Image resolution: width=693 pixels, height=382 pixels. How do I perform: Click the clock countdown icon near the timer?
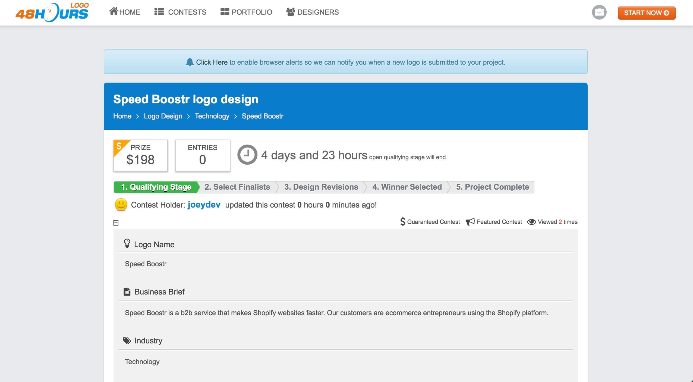247,155
